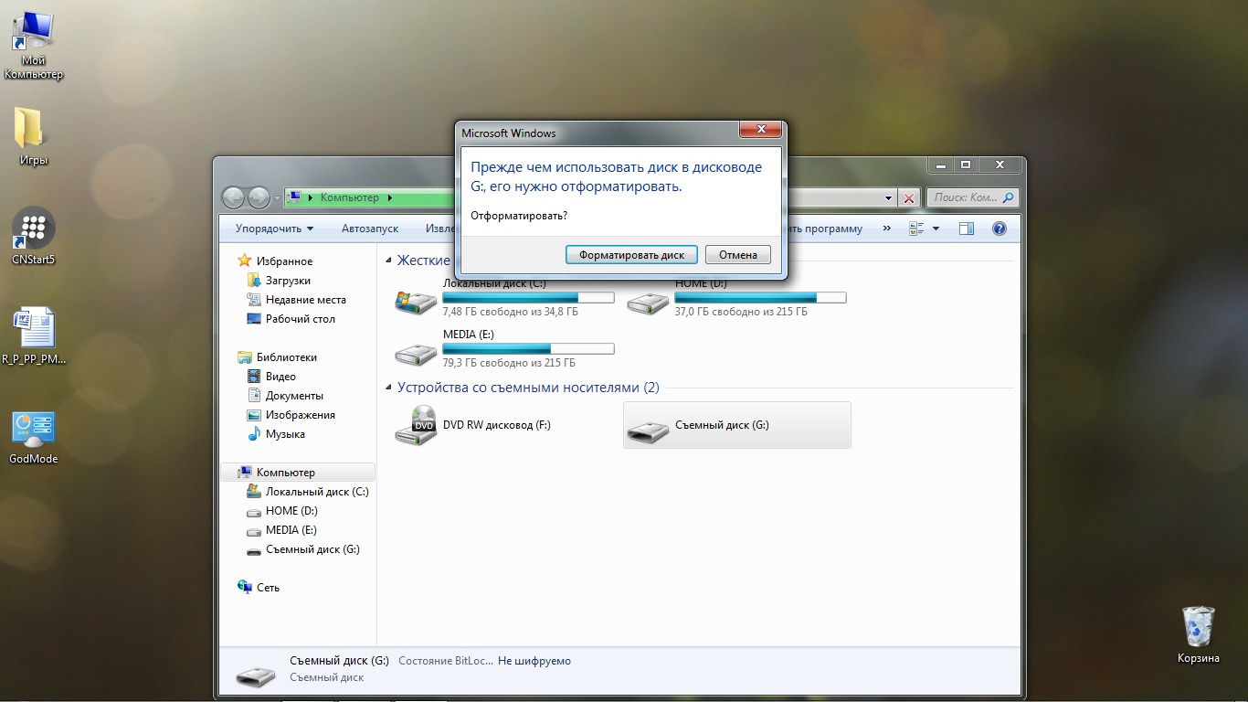Click Компьютер in the address breadcrumb

click(x=349, y=197)
